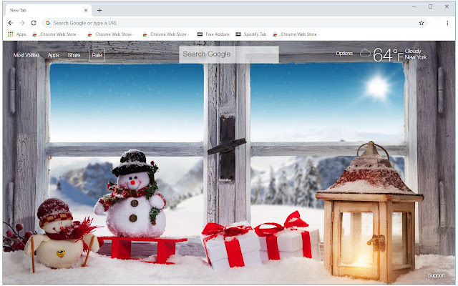Open the Free Addons bookmark

pos(213,34)
